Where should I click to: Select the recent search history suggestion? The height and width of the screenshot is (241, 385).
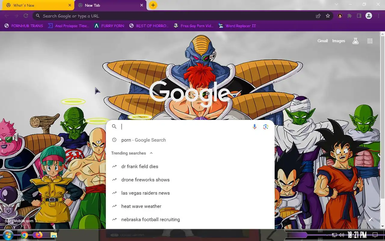[x=190, y=140]
